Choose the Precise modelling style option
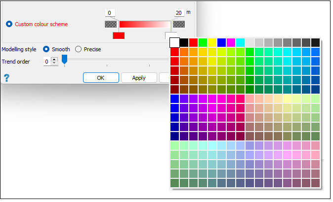333x202 pixels. point(78,49)
